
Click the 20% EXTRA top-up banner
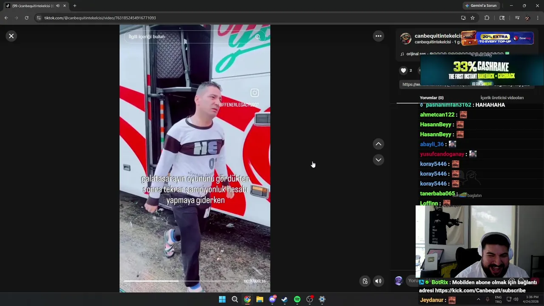(x=497, y=38)
